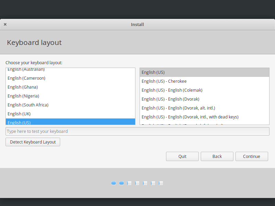275x206 pixels.
Task: Select English (US) variant in right list
Action: click(x=153, y=72)
